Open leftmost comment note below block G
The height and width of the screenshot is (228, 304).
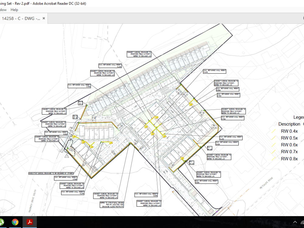74,137
